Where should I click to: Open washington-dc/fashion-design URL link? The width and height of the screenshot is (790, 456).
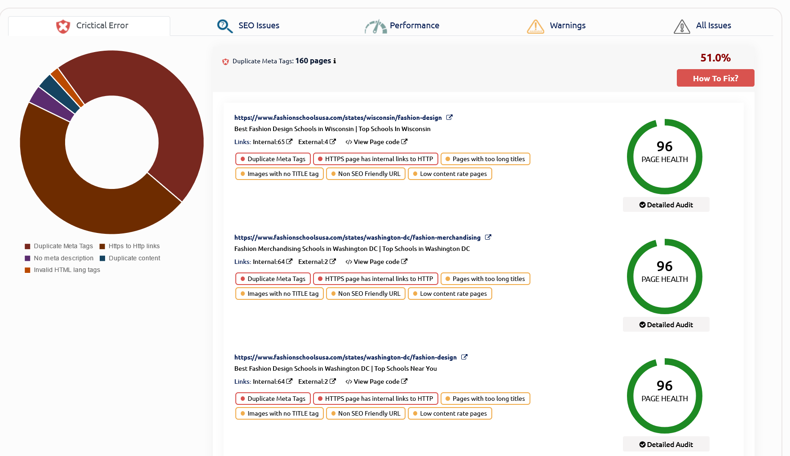coord(345,357)
